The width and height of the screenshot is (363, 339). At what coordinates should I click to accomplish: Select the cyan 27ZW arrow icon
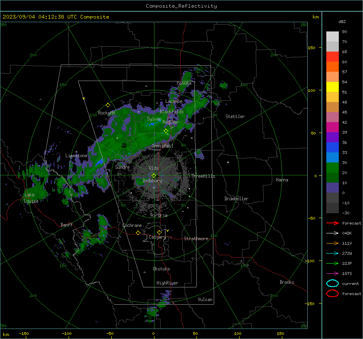click(332, 254)
